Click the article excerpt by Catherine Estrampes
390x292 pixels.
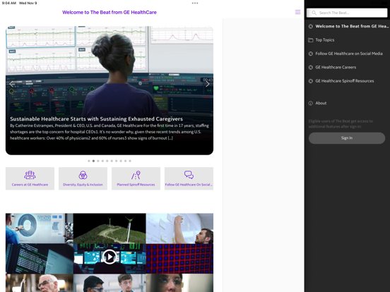click(110, 132)
